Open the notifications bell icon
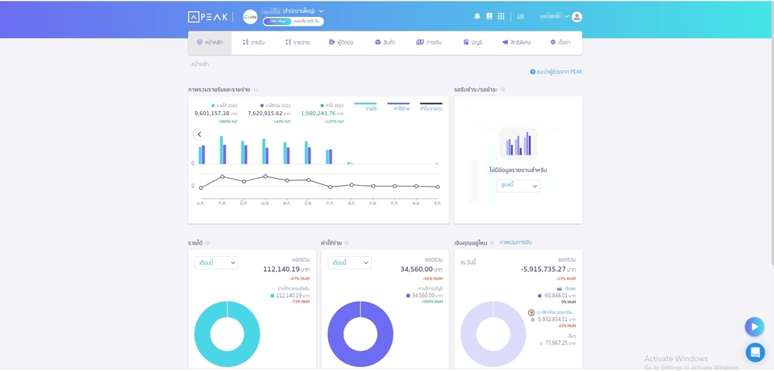The width and height of the screenshot is (774, 371). click(x=476, y=16)
